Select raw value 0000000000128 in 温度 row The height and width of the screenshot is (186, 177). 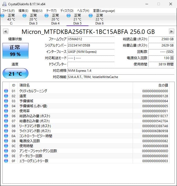155,96
